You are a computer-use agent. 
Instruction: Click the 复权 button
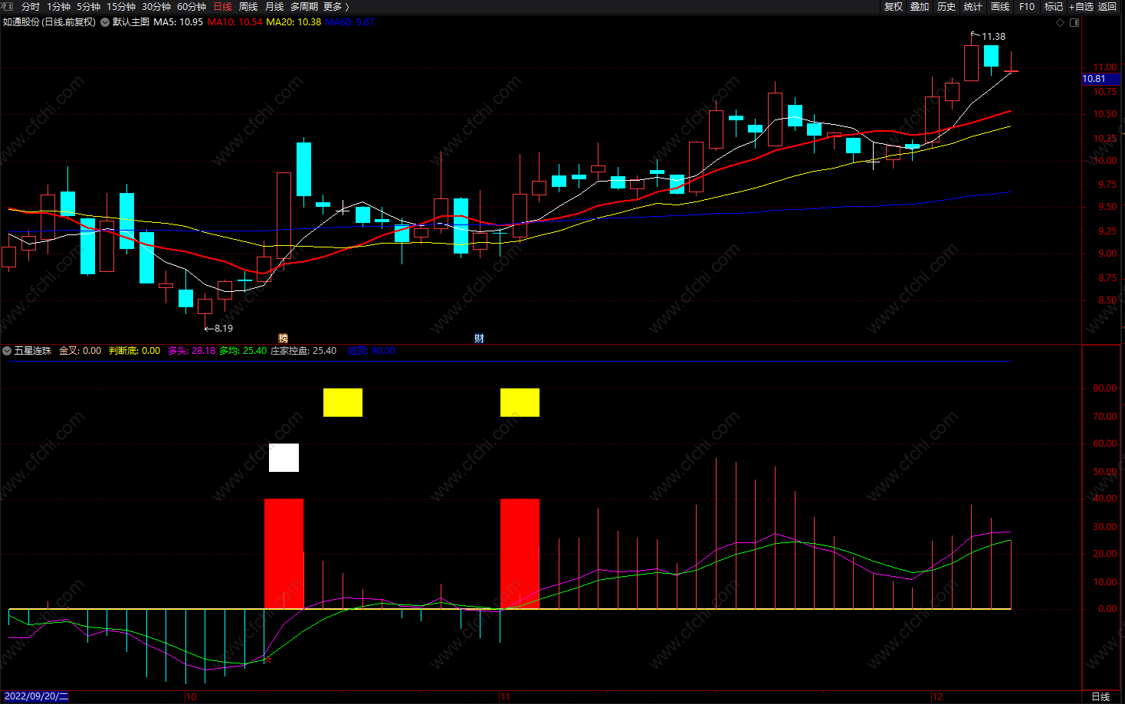pos(894,7)
